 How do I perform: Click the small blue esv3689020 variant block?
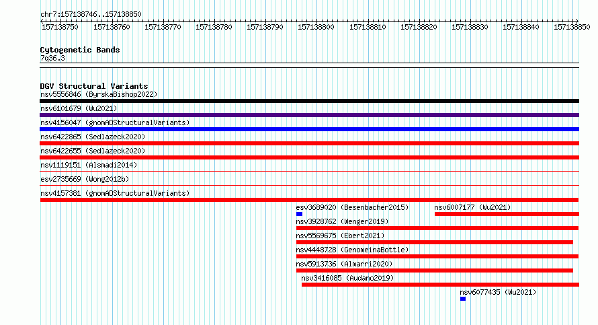click(x=300, y=214)
